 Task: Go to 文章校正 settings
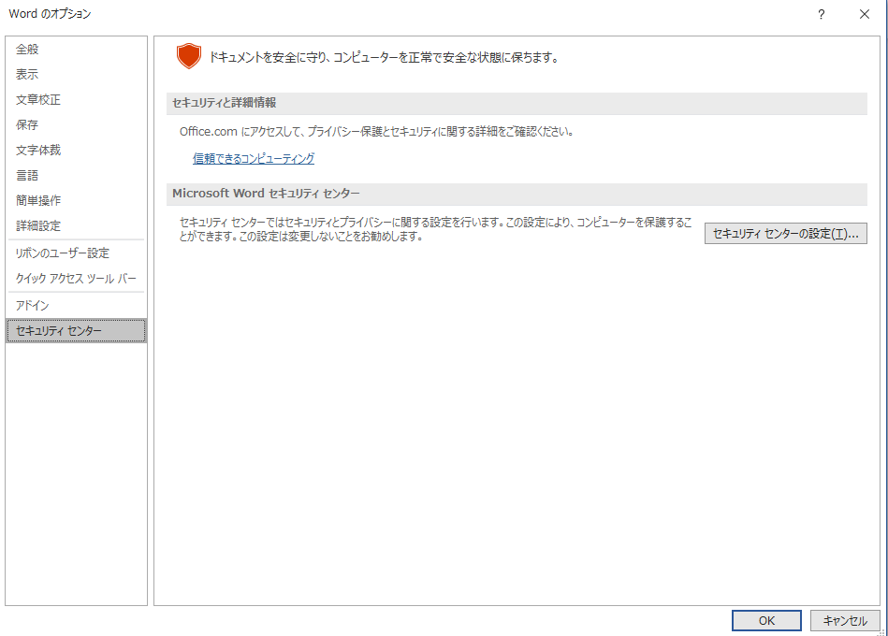click(x=76, y=99)
